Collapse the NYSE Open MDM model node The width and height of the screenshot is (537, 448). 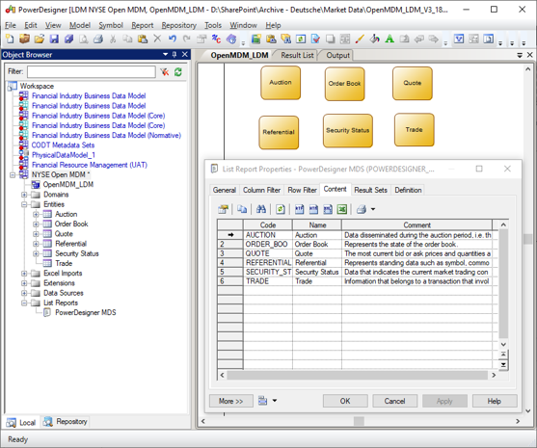(x=13, y=175)
